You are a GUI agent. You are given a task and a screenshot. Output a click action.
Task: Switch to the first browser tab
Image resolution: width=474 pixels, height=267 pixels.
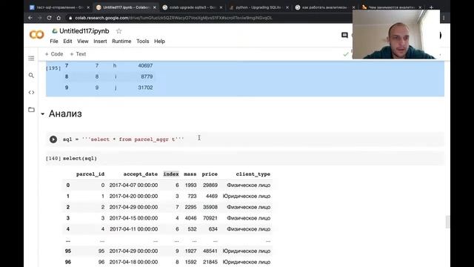click(59, 7)
